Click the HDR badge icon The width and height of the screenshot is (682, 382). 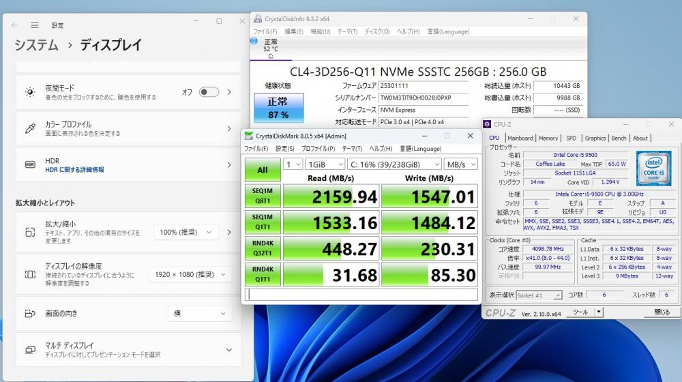point(30,164)
